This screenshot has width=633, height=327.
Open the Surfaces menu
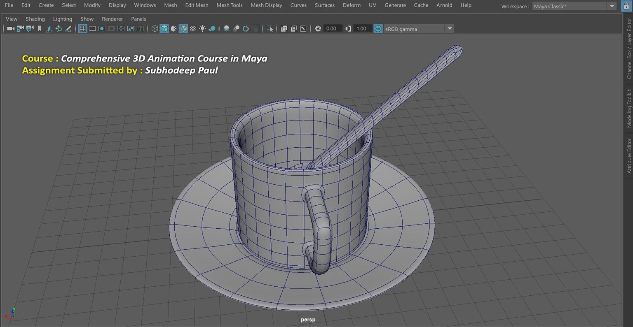325,5
